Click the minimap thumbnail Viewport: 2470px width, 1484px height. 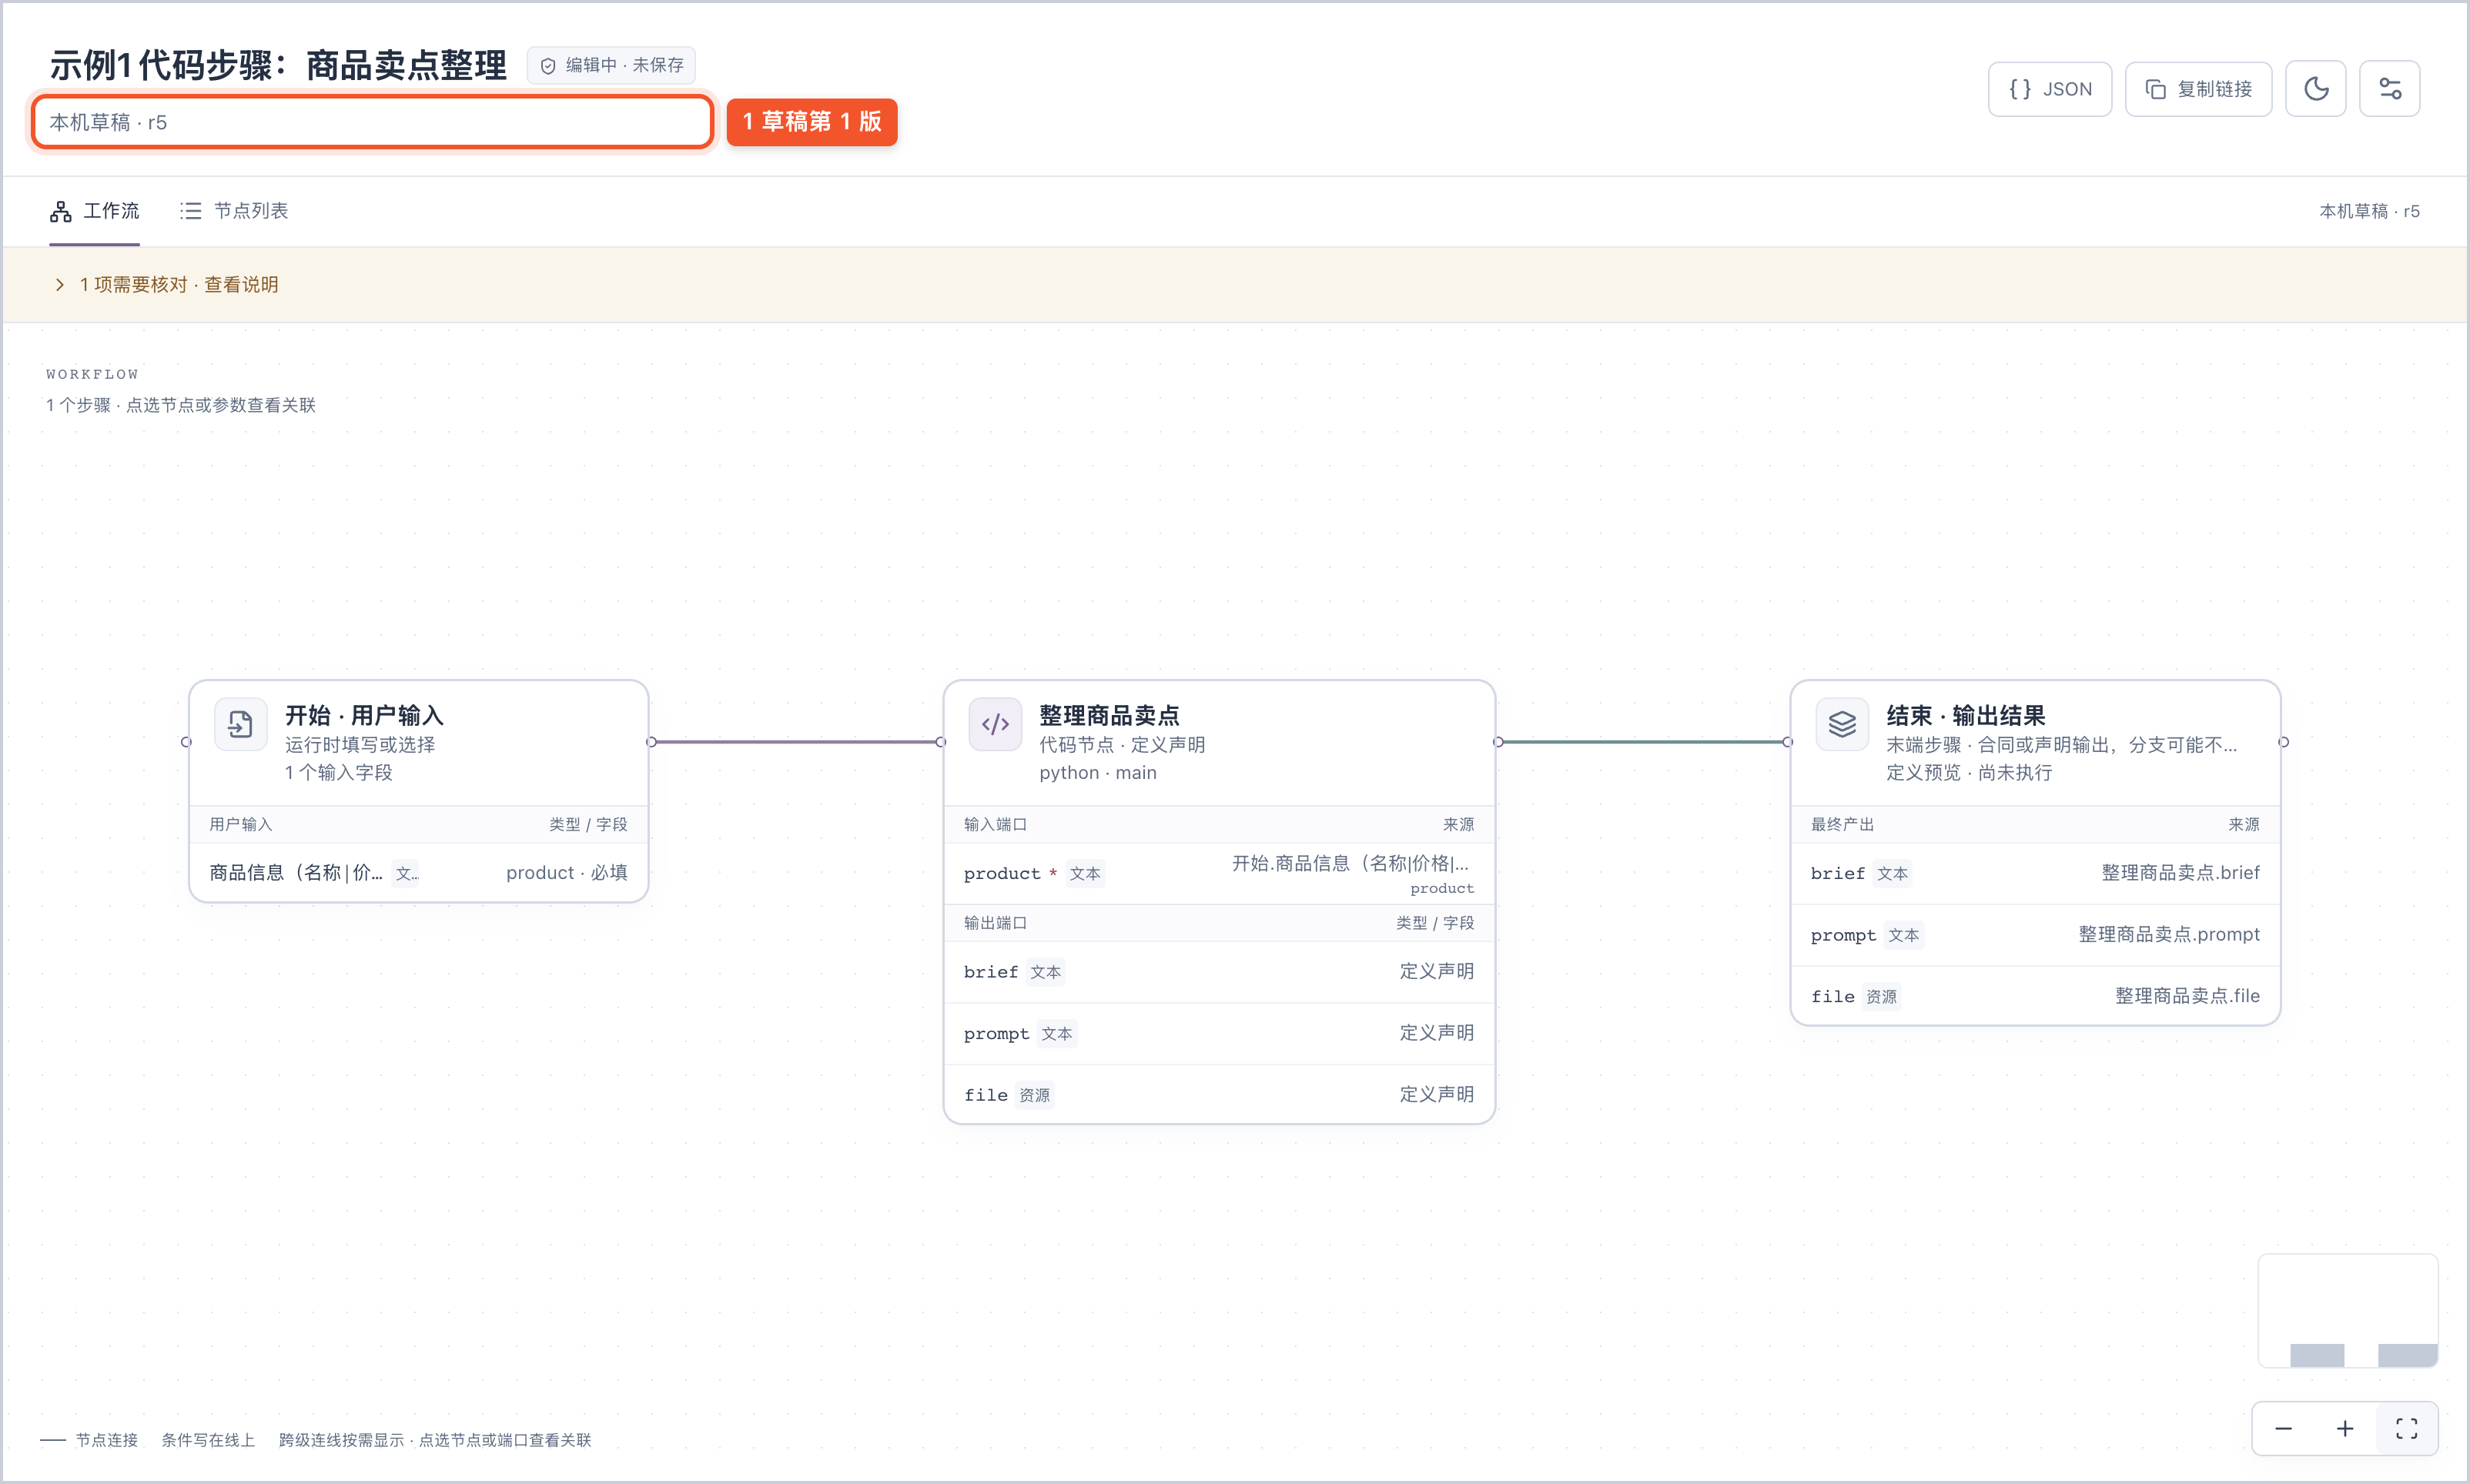click(x=2348, y=1311)
